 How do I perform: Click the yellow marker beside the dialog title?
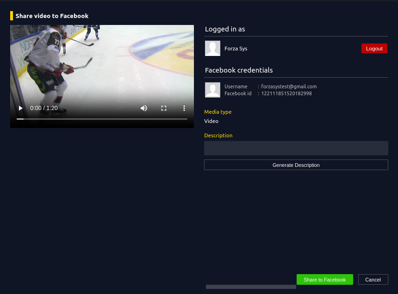(12, 16)
